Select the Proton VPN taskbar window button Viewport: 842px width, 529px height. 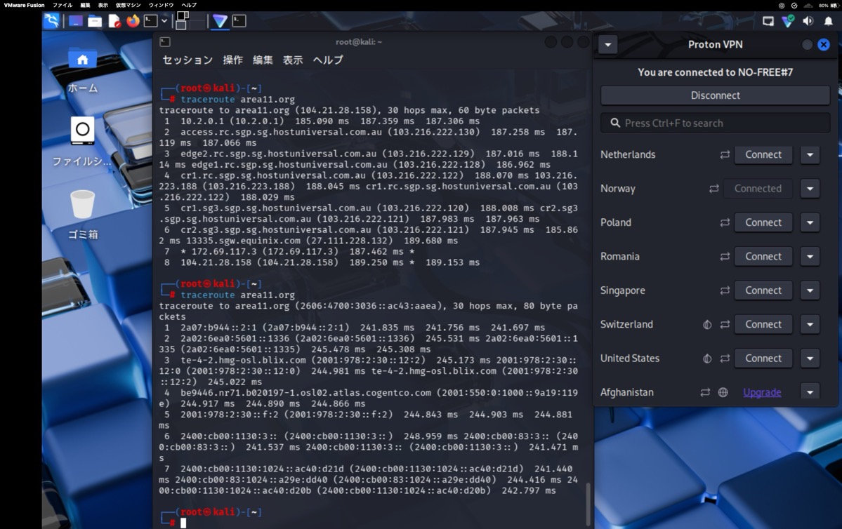[x=220, y=21]
